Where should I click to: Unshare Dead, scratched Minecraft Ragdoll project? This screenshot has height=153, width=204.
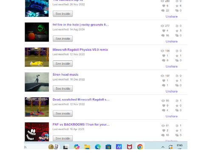click(x=172, y=116)
